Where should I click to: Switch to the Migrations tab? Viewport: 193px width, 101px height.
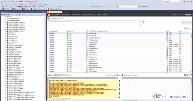(76, 15)
